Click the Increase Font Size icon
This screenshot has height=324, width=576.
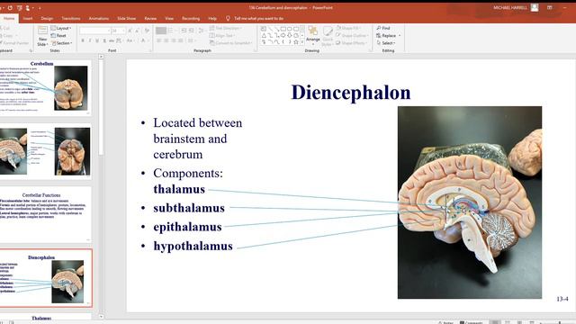130,31
